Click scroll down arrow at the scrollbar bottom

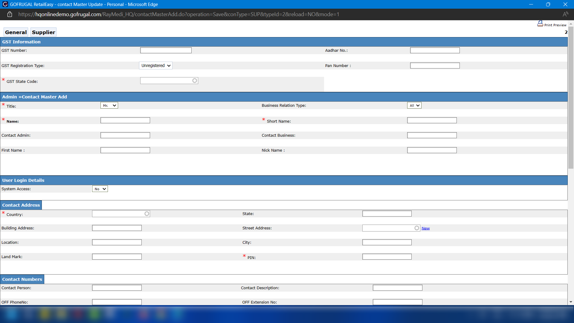coord(571,302)
